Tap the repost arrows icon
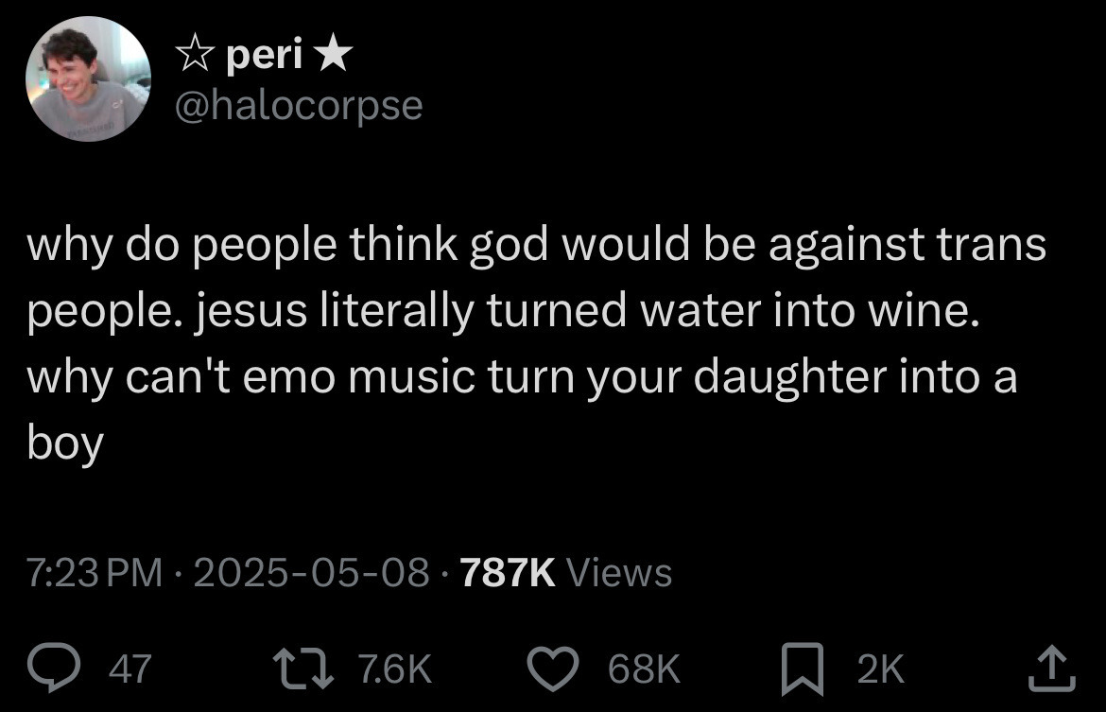 (x=303, y=669)
